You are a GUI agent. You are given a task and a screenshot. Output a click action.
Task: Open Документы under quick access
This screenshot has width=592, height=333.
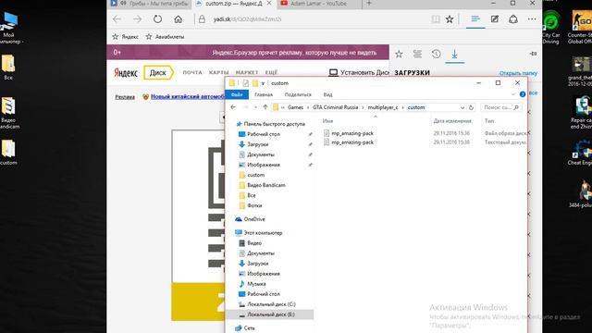pyautogui.click(x=261, y=154)
